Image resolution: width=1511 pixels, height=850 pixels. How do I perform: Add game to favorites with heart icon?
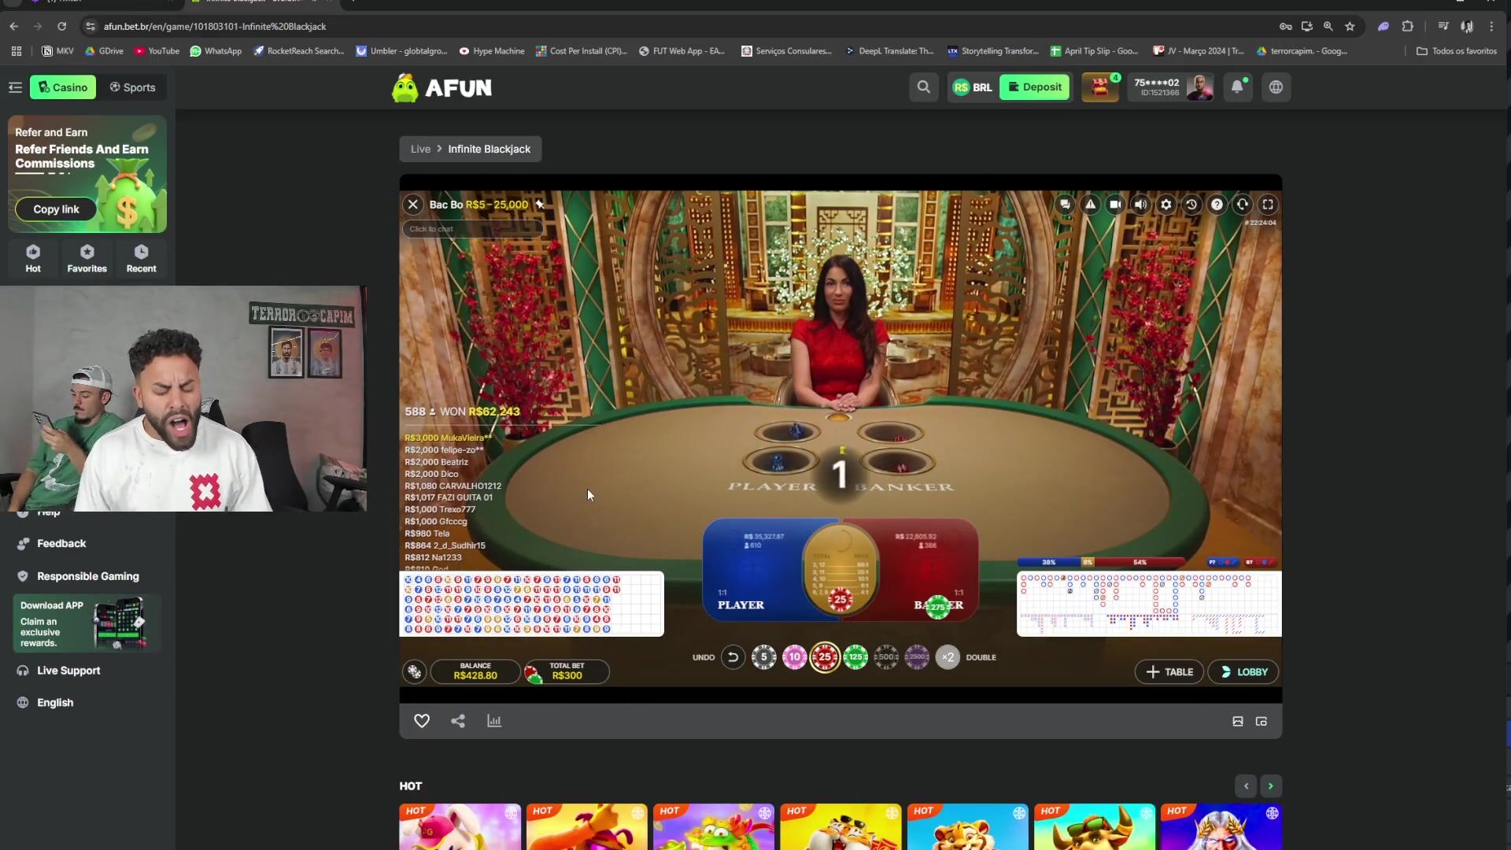[x=422, y=721]
